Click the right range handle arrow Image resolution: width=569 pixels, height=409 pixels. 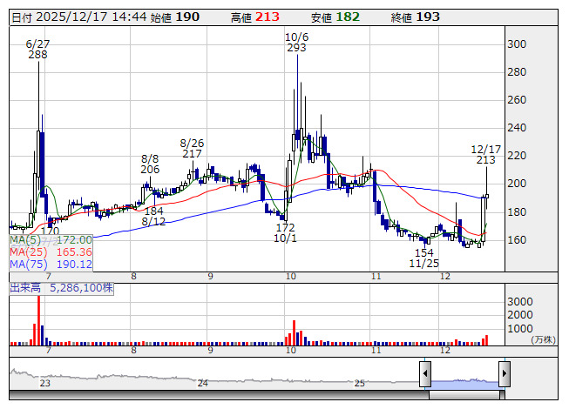(504, 375)
